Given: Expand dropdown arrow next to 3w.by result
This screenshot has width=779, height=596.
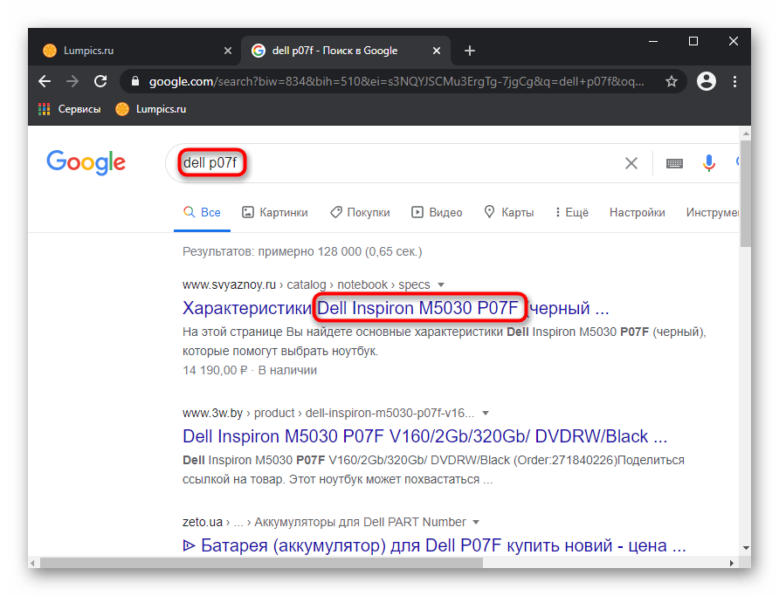Looking at the screenshot, I should pyautogui.click(x=486, y=413).
